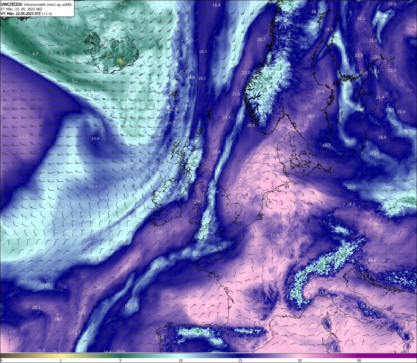Viewport: 417px width, 363px height.
Task: Click the colour scale label 30
Action: (299, 360)
